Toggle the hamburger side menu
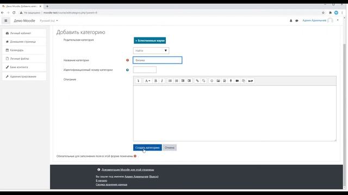The height and width of the screenshot is (195, 348). pos(6,21)
